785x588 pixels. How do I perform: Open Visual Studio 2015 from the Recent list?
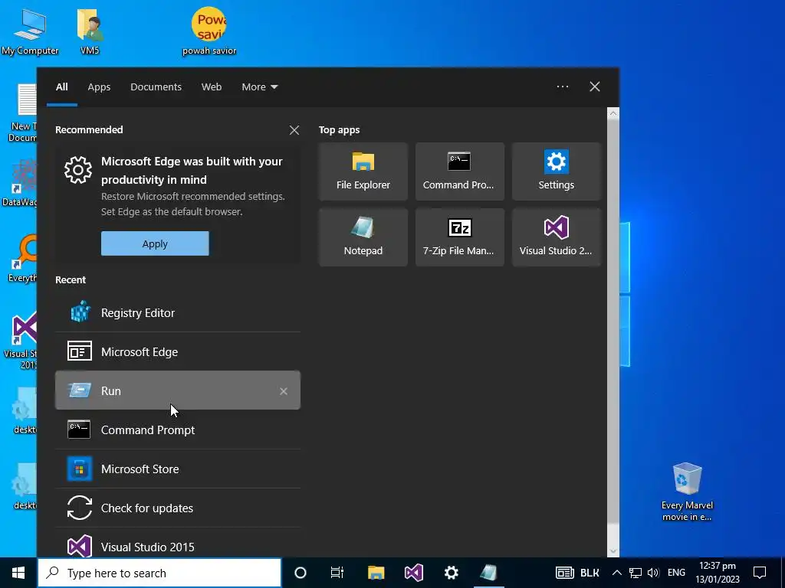pyautogui.click(x=178, y=546)
